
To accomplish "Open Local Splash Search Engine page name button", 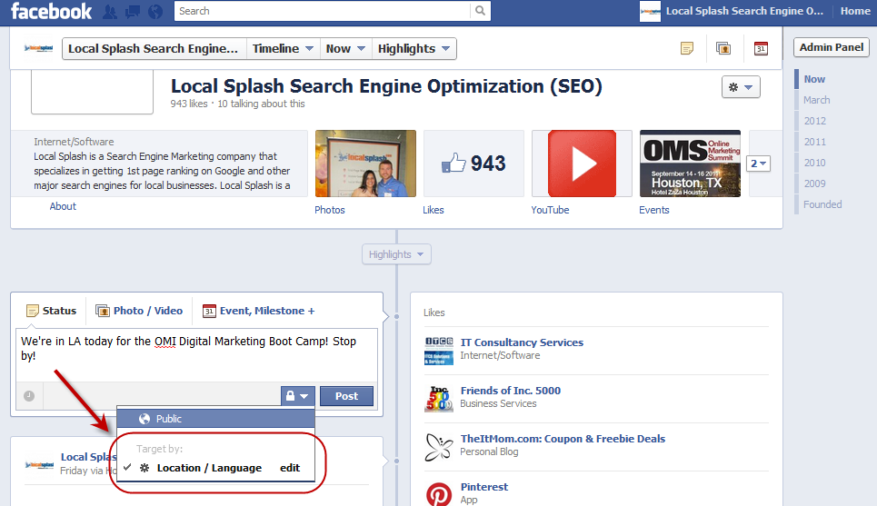I will click(154, 49).
